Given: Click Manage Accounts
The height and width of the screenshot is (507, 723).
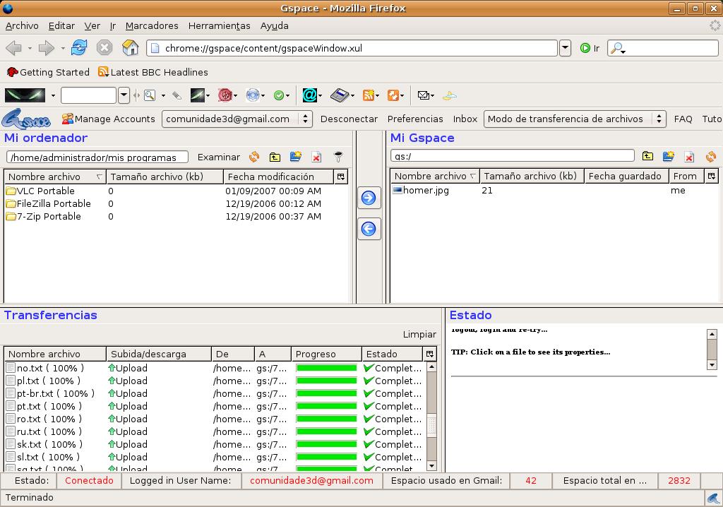Looking at the screenshot, I should [108, 119].
